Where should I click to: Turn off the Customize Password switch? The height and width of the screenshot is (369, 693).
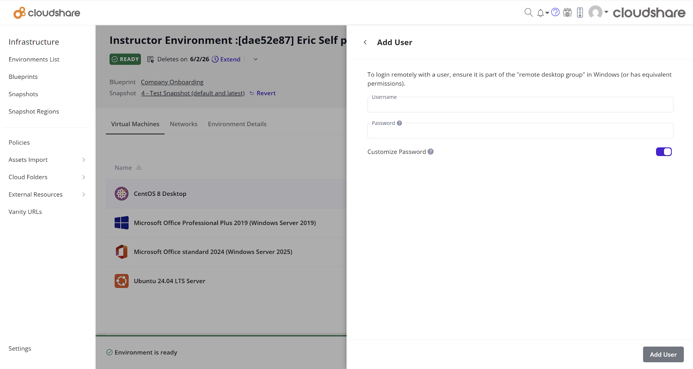tap(664, 152)
